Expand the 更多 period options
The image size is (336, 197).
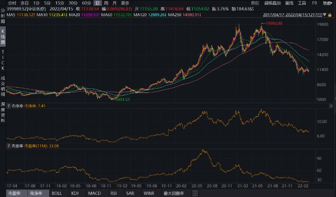tap(125, 3)
